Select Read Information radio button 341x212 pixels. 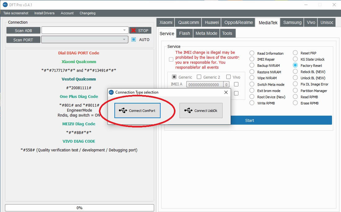pos(252,53)
